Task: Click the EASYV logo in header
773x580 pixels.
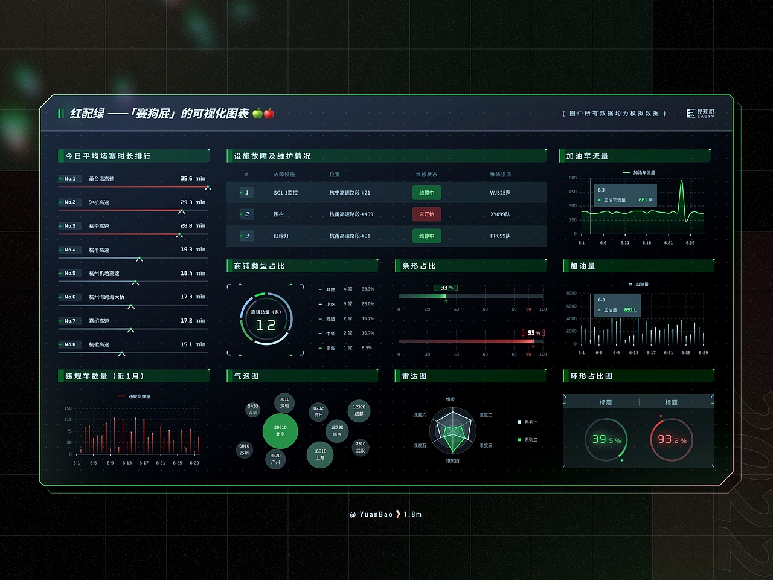Action: [700, 113]
